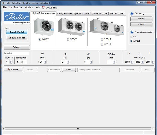Click the FHV / T dual-fan cooler image
The height and width of the screenshot is (135, 157).
pos(72,27)
